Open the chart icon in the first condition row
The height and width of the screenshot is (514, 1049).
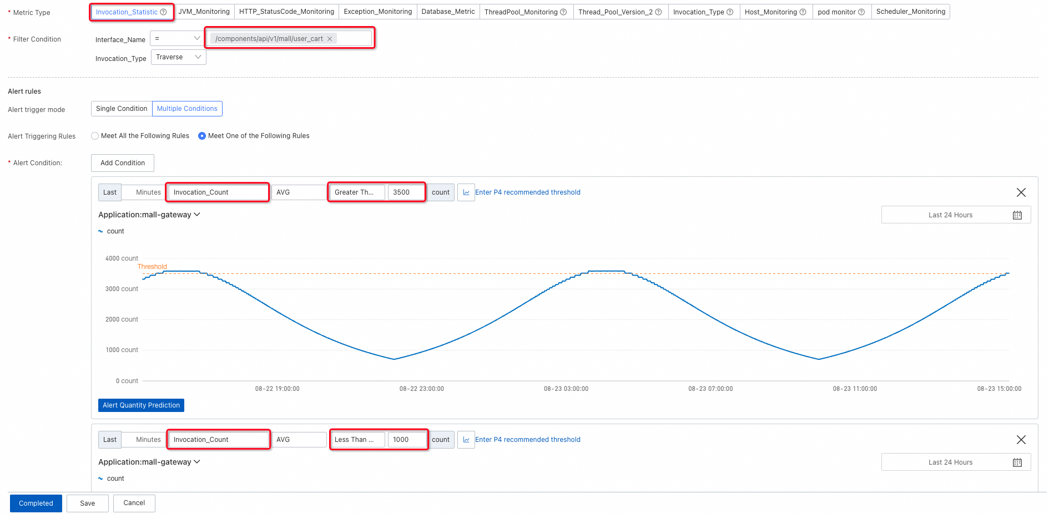(466, 192)
